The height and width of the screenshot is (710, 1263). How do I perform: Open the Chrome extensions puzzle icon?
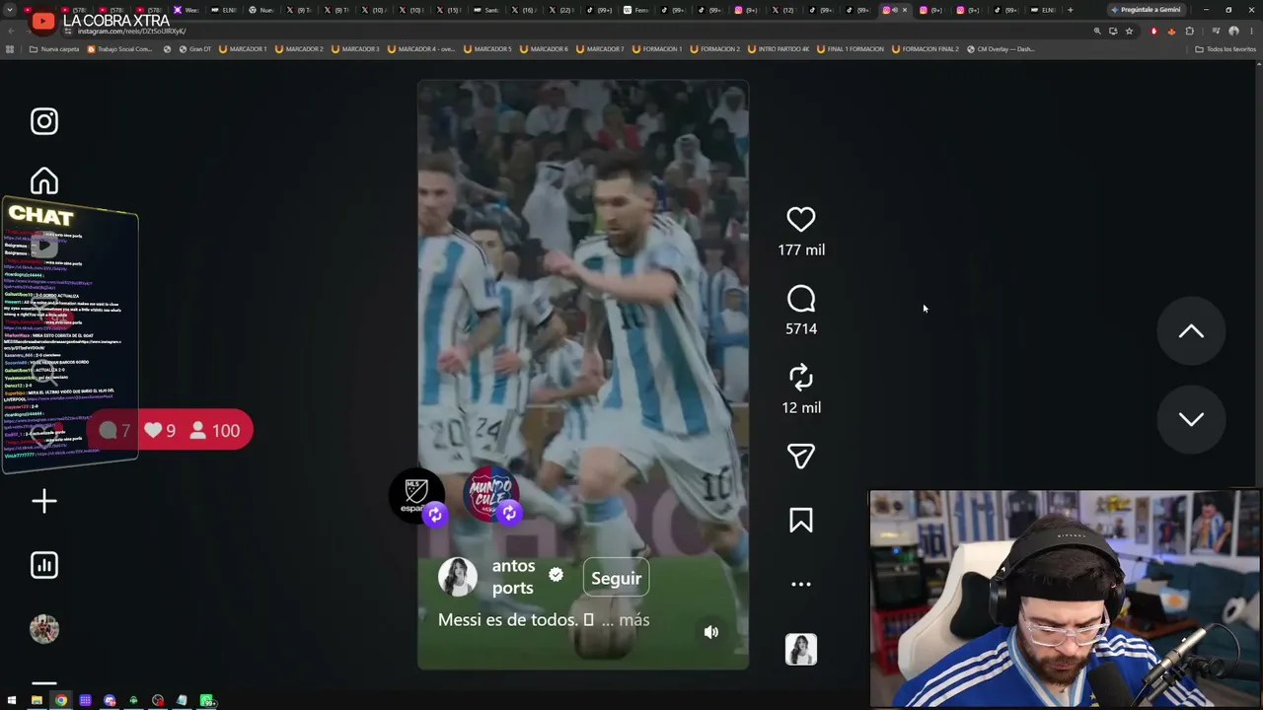1190,31
